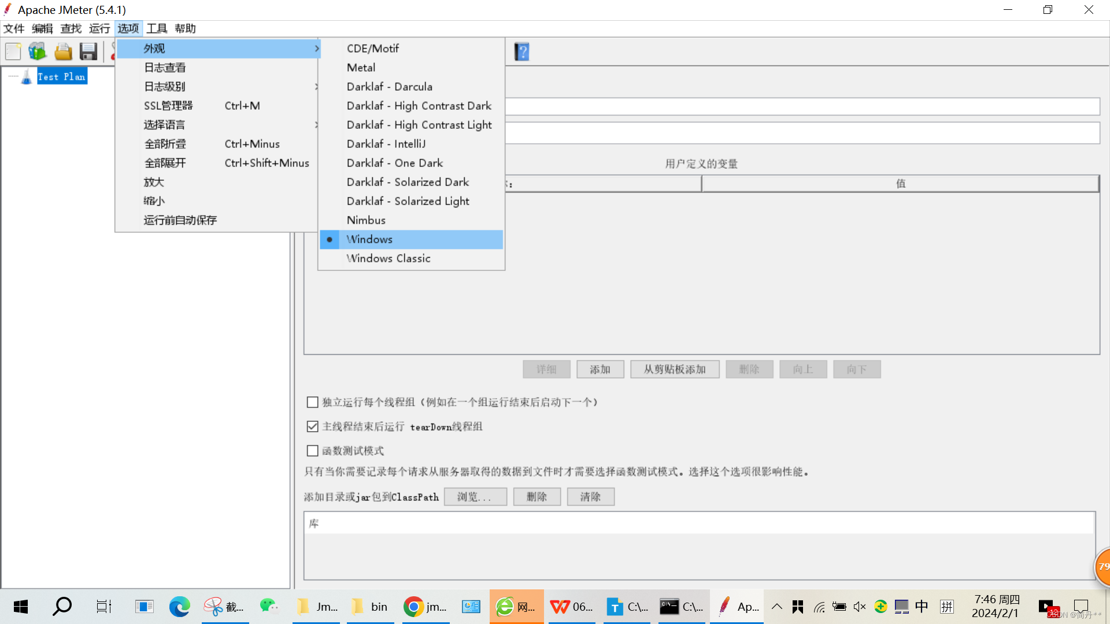Image resolution: width=1110 pixels, height=624 pixels.
Task: Click the 删除 button next to 浏览
Action: (536, 497)
